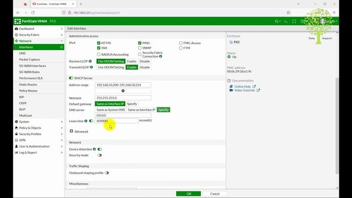Uncheck the SSH access checkbox
352x198 pixels.
(98, 48)
